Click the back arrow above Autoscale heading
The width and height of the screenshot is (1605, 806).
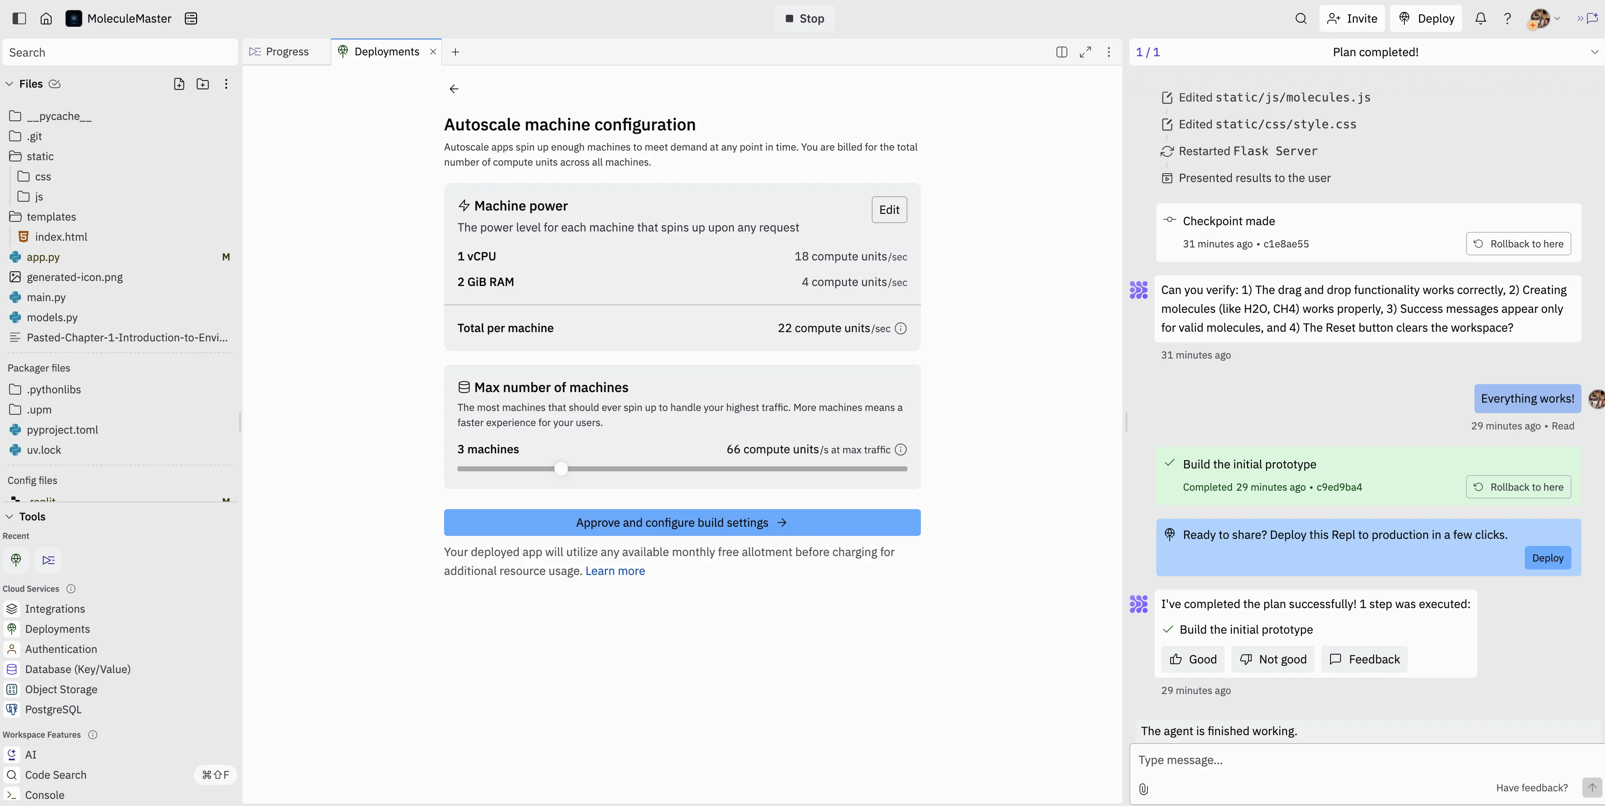454,89
